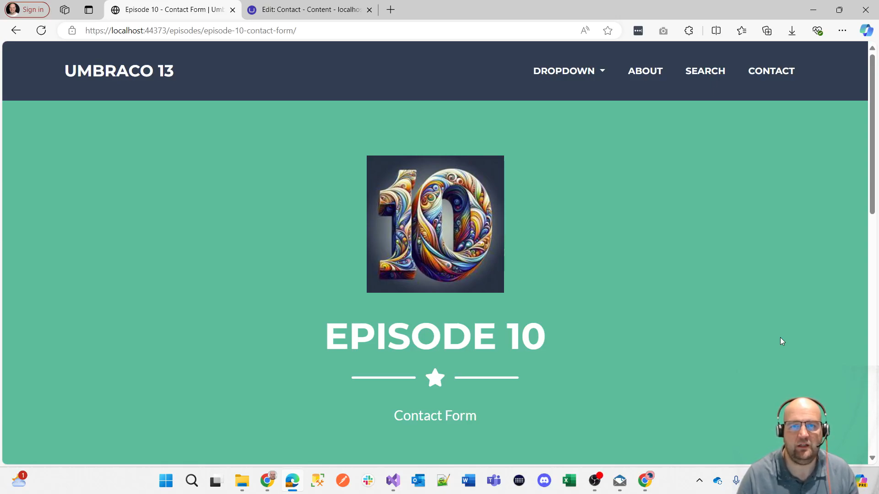
Task: Check Browser essentials health status
Action: 818,30
